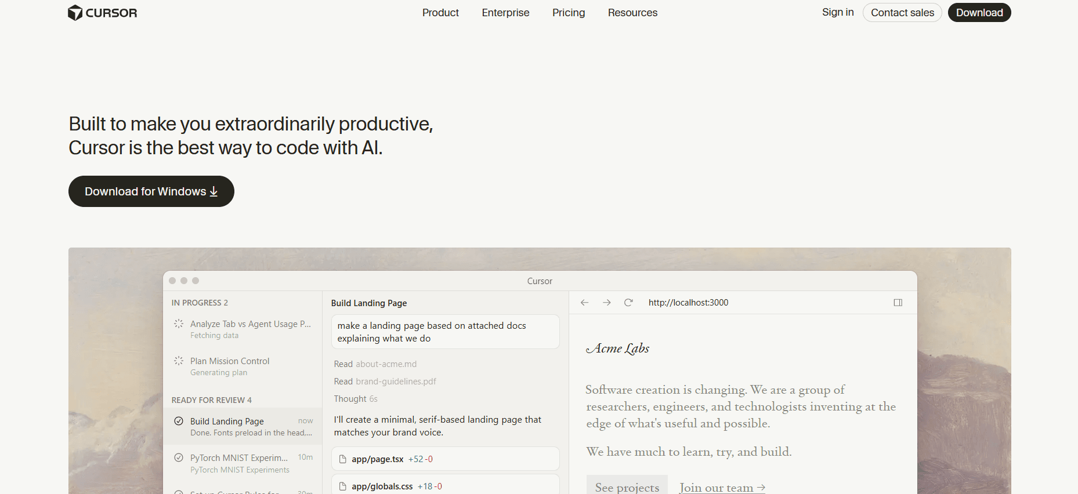Click spinner icon beside Plan Mission Control
This screenshot has width=1078, height=494.
179,361
